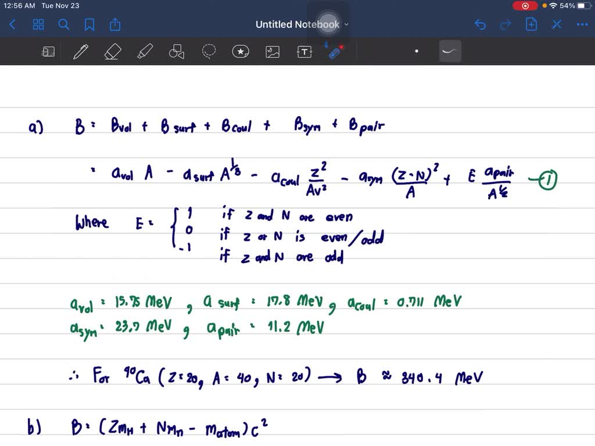Screen dimensions: 595x446
Task: Select the Lasso selection tool
Action: point(208,51)
